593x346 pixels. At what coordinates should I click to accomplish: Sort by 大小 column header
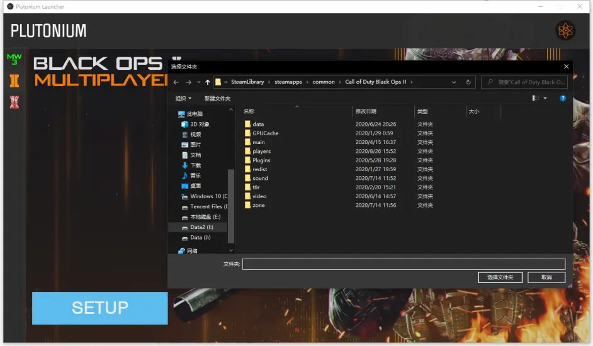point(474,111)
